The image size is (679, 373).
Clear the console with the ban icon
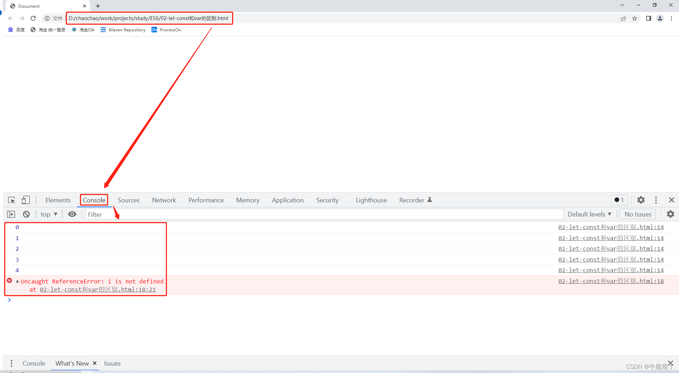[26, 214]
